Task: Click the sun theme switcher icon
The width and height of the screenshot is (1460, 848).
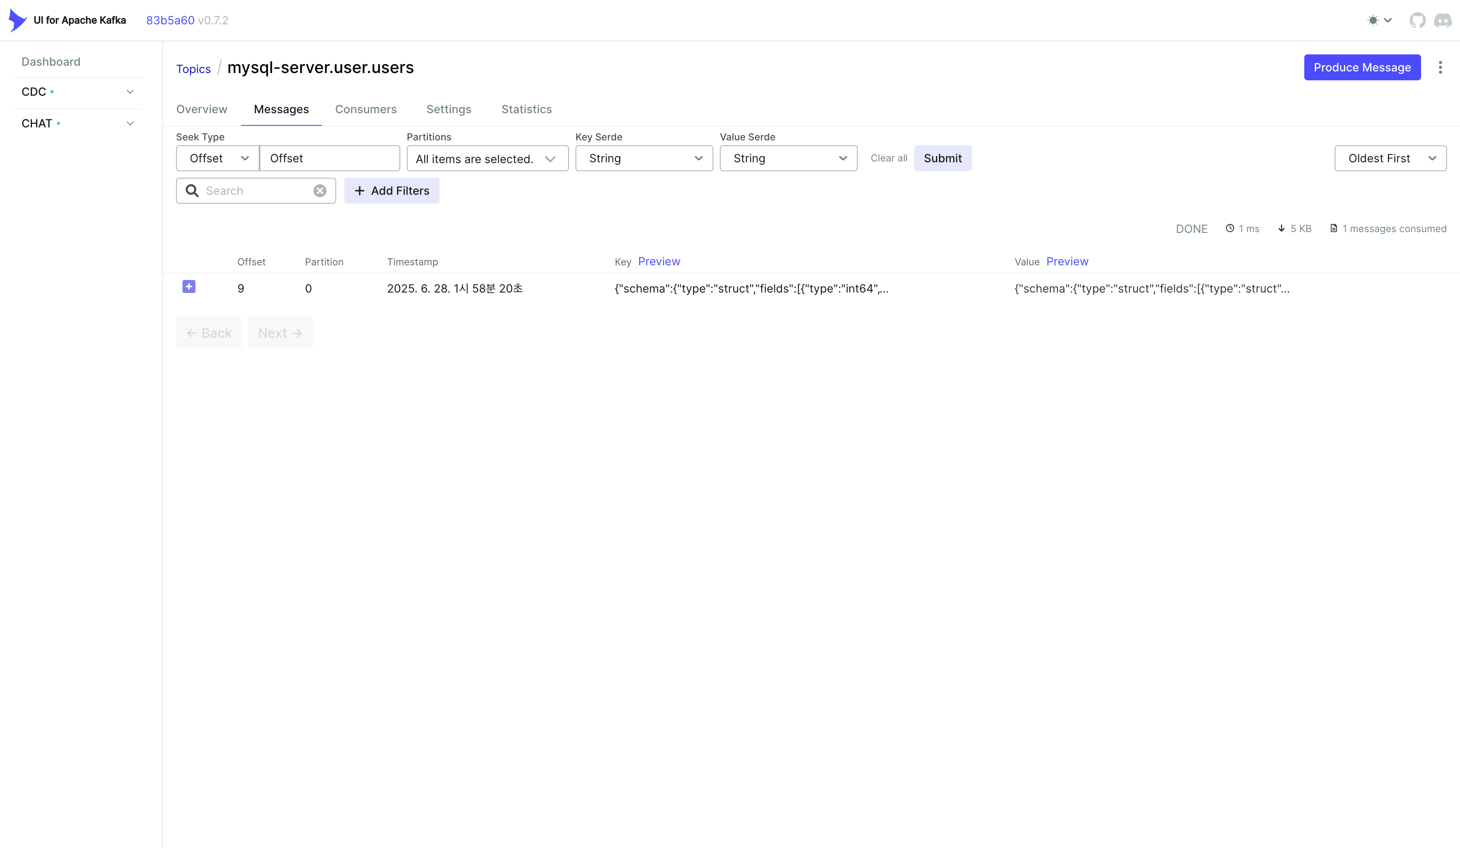Action: [x=1373, y=20]
